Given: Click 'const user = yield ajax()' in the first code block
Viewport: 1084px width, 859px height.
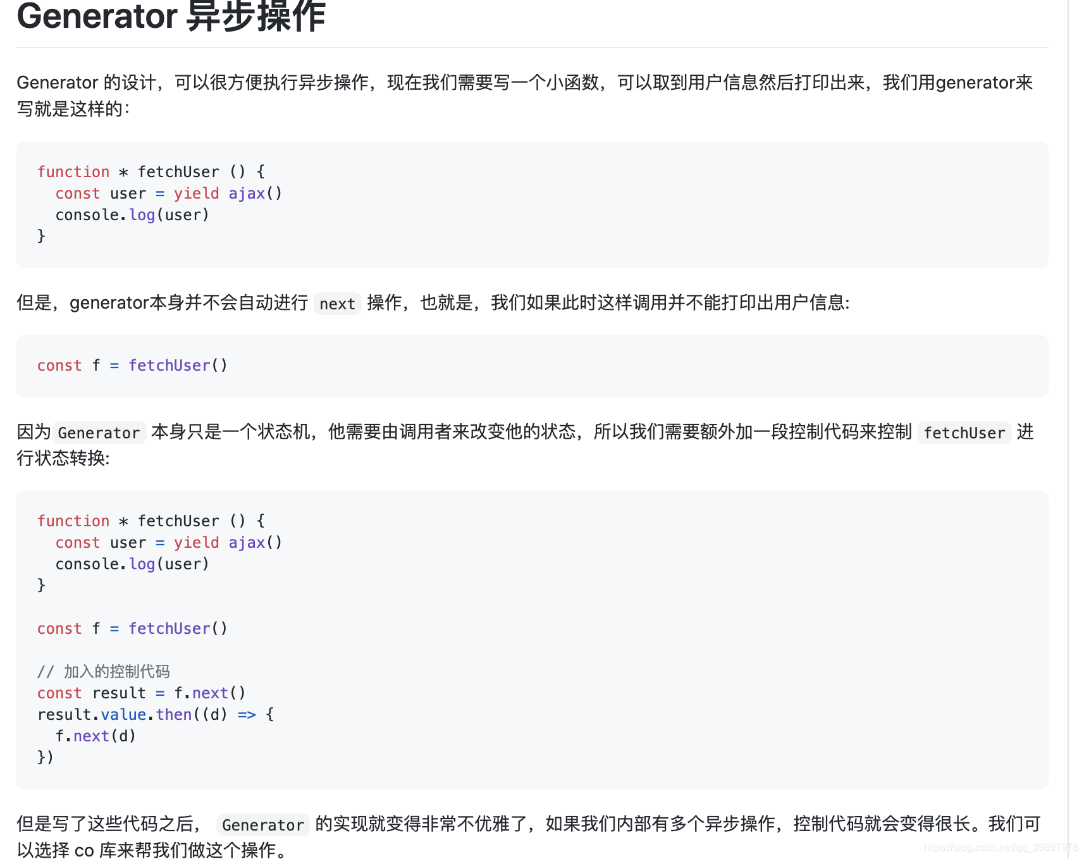Looking at the screenshot, I should point(169,194).
